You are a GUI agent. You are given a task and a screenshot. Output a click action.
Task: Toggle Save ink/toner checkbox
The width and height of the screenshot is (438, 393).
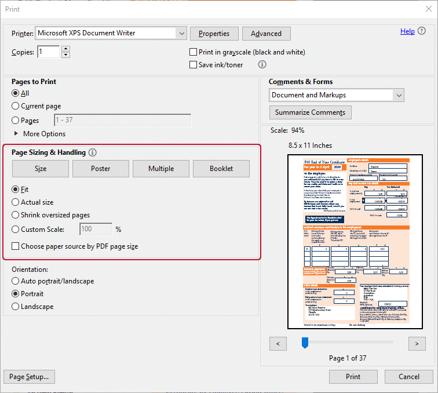pos(194,65)
